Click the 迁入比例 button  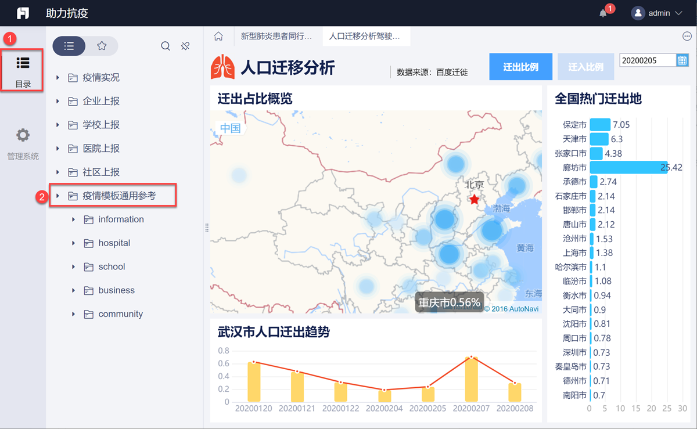(585, 67)
